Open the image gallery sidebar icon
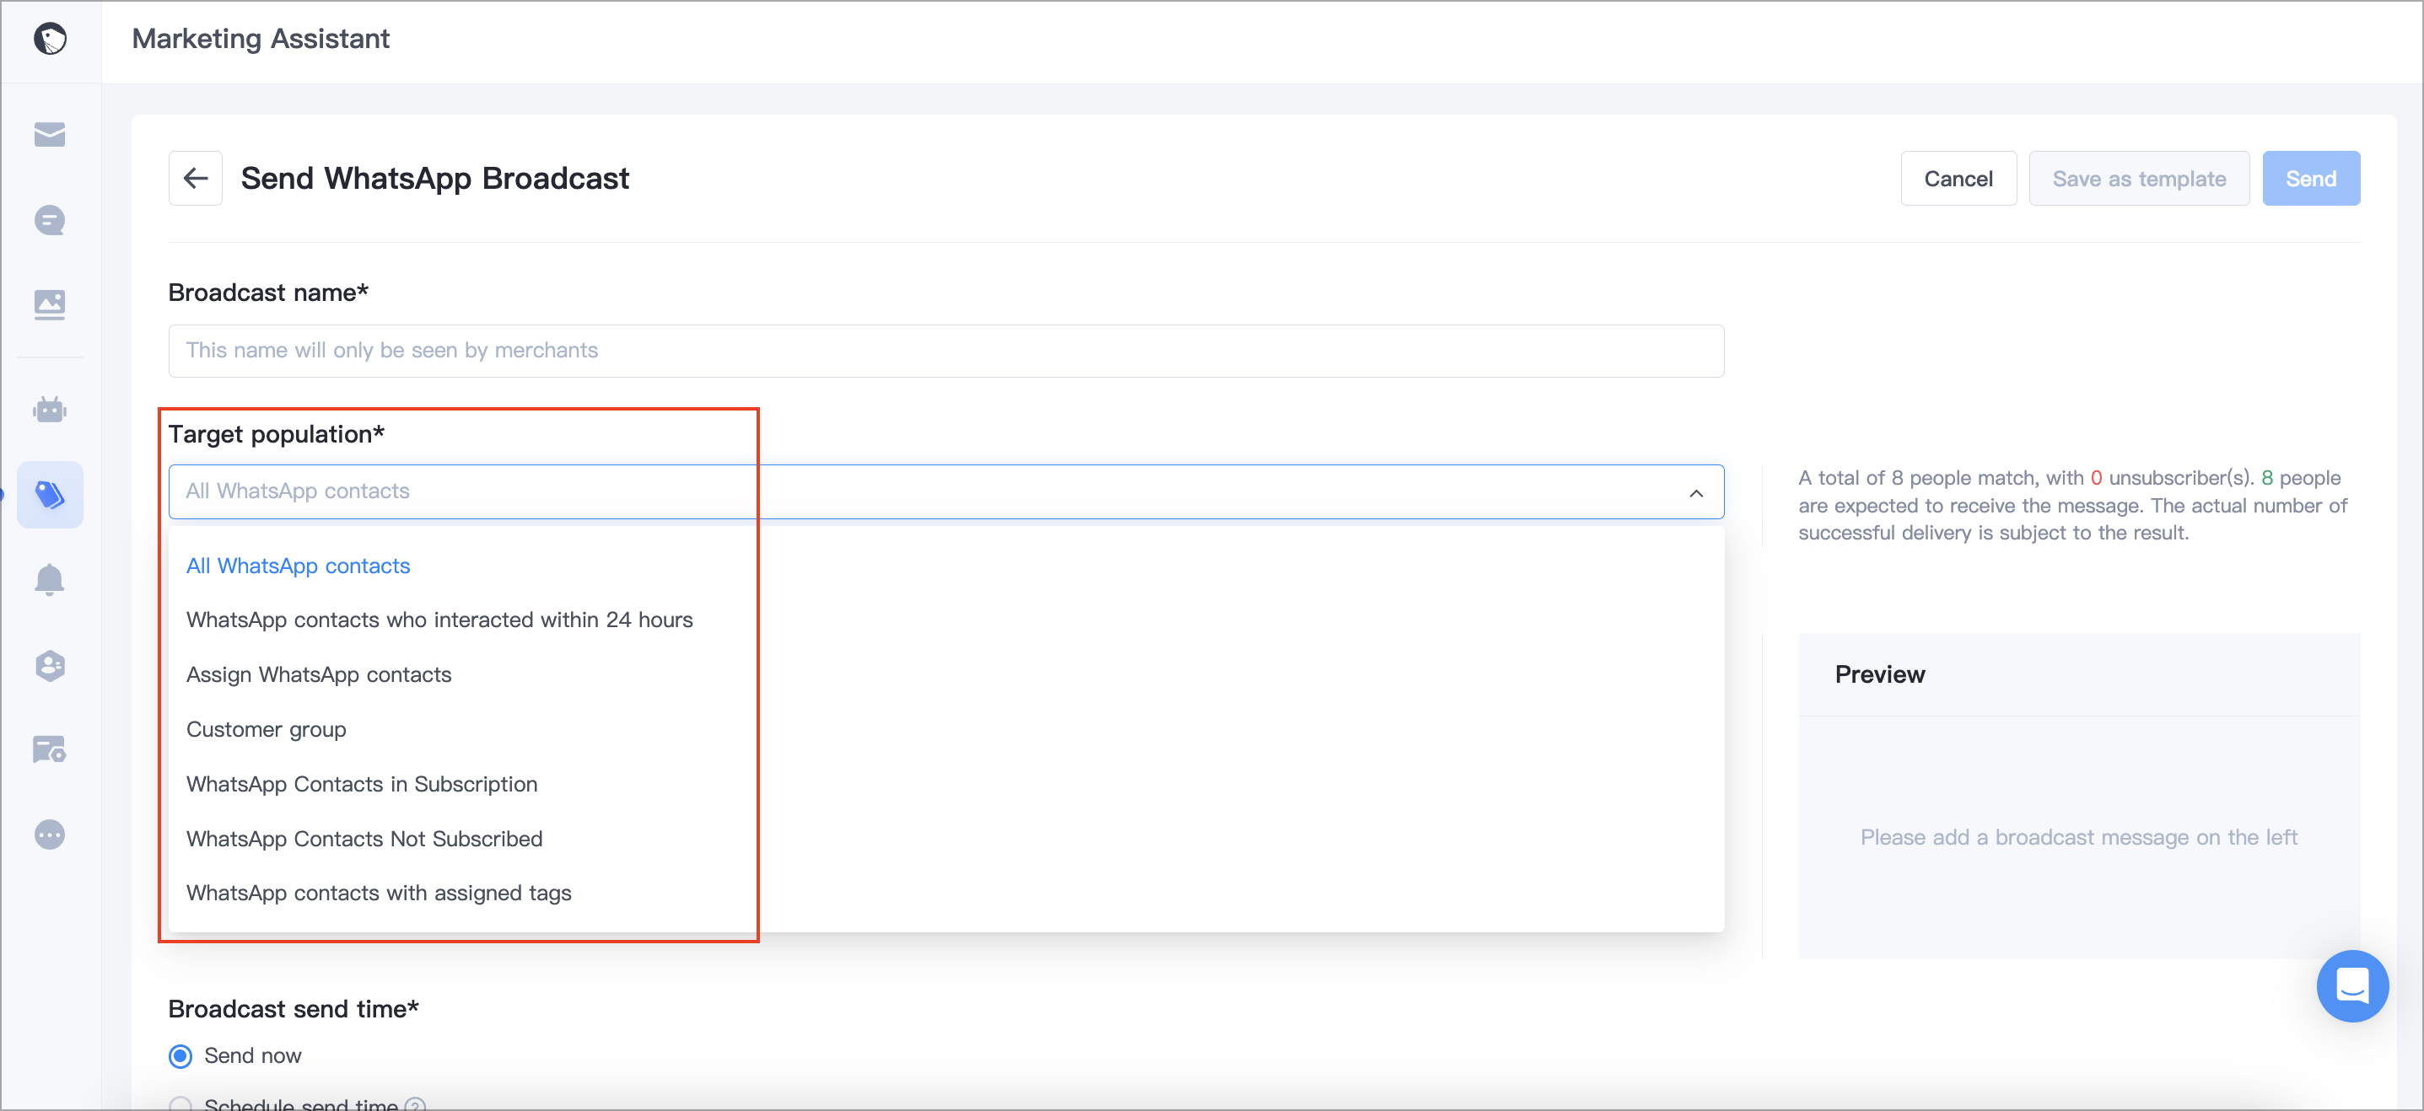The width and height of the screenshot is (2424, 1111). pyautogui.click(x=50, y=305)
